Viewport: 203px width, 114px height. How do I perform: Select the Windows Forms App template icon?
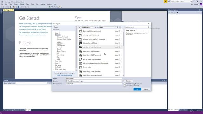80,39
